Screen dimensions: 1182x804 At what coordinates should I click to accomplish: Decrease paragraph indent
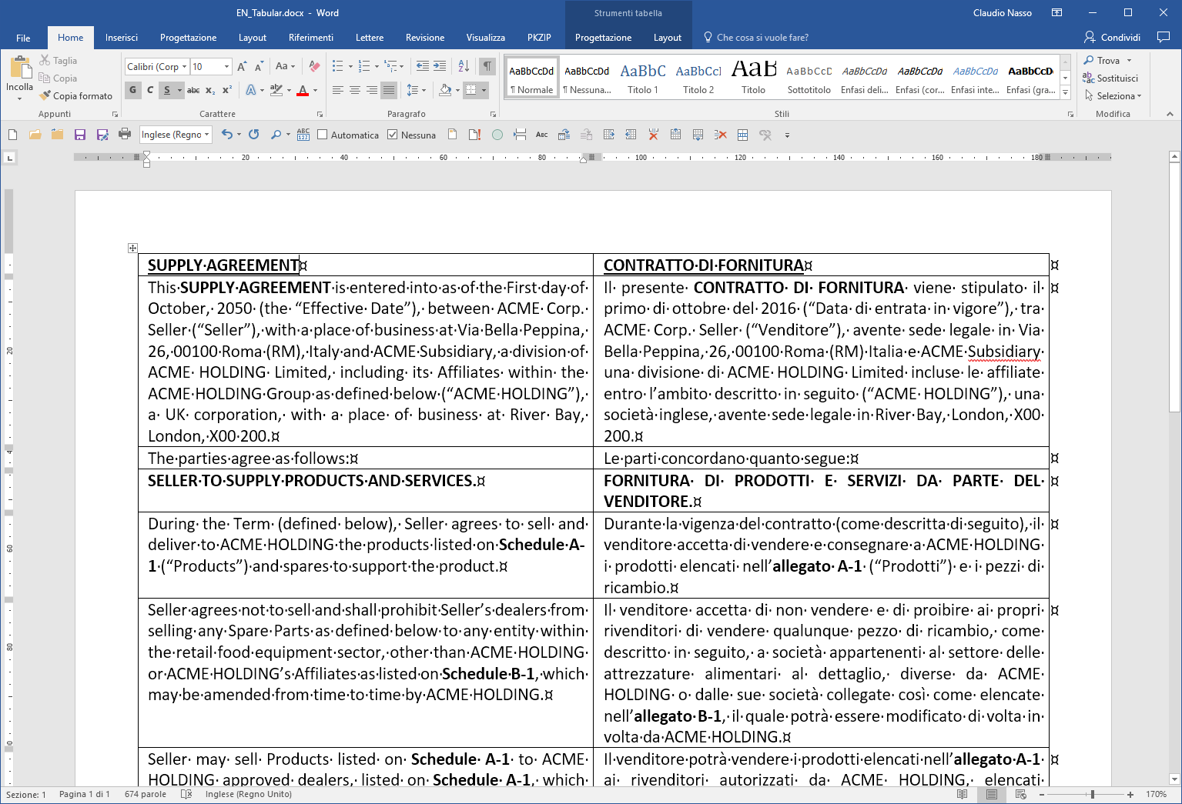tap(423, 67)
